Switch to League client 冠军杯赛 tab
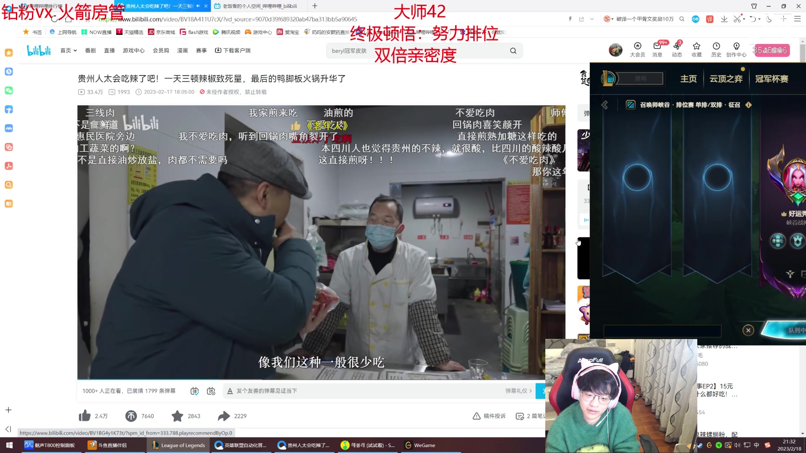Viewport: 806px width, 453px height. click(772, 79)
